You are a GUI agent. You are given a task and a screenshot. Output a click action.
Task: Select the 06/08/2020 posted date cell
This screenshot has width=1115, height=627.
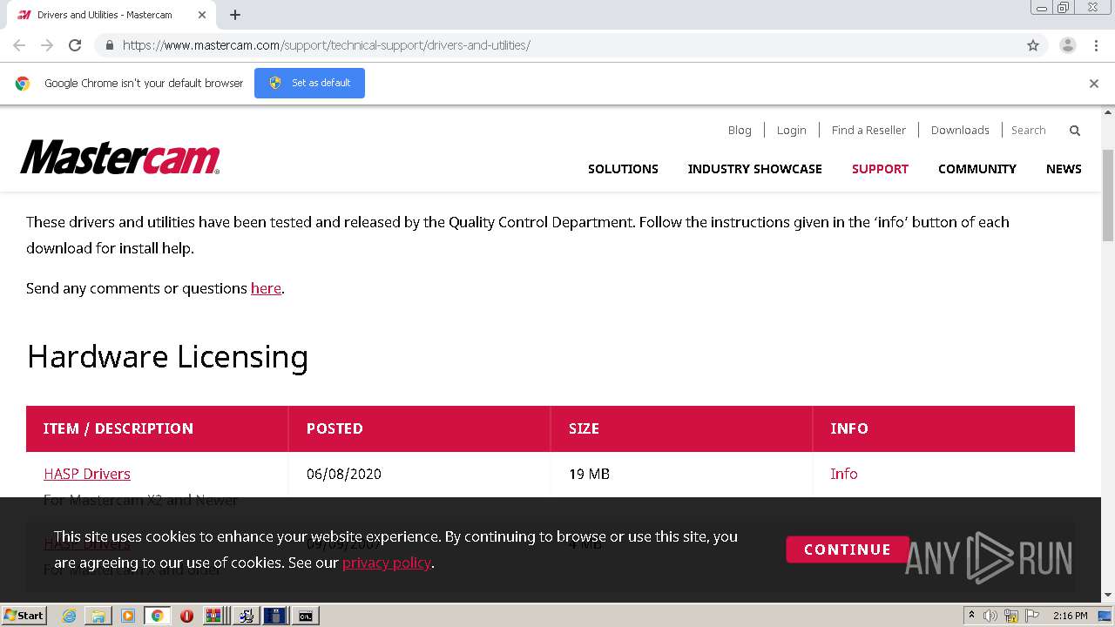(x=344, y=474)
